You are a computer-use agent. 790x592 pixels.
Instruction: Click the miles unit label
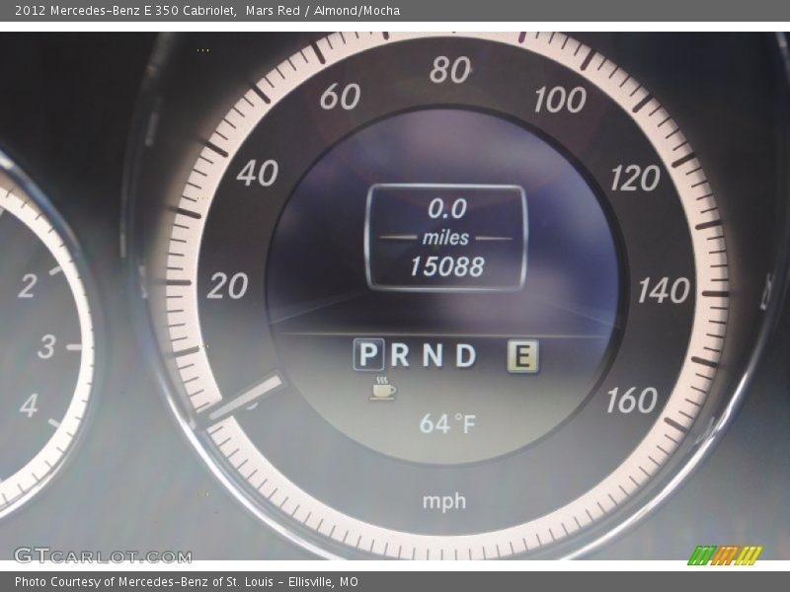tap(446, 238)
